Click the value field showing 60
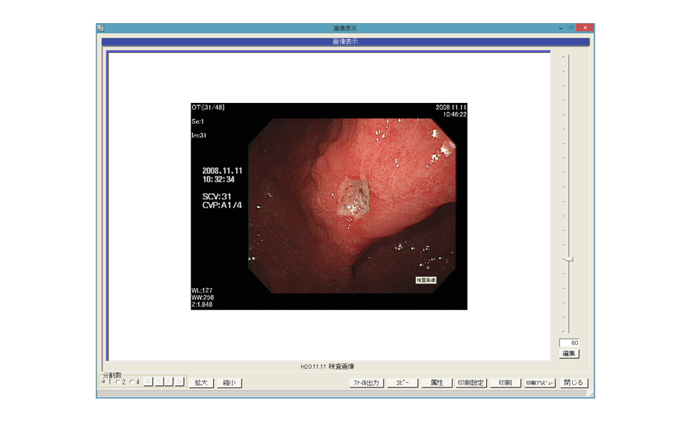Viewport: 688px width, 424px height. pos(569,343)
